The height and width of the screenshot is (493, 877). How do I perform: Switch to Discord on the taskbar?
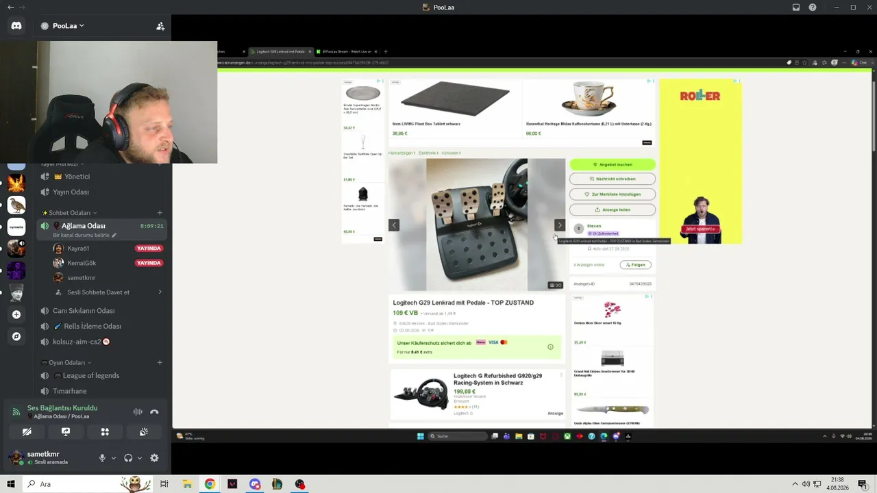(x=255, y=484)
